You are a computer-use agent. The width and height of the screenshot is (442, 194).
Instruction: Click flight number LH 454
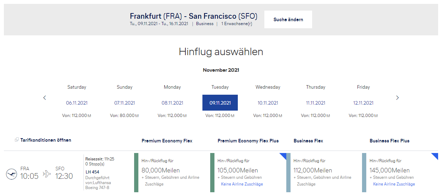92,172
